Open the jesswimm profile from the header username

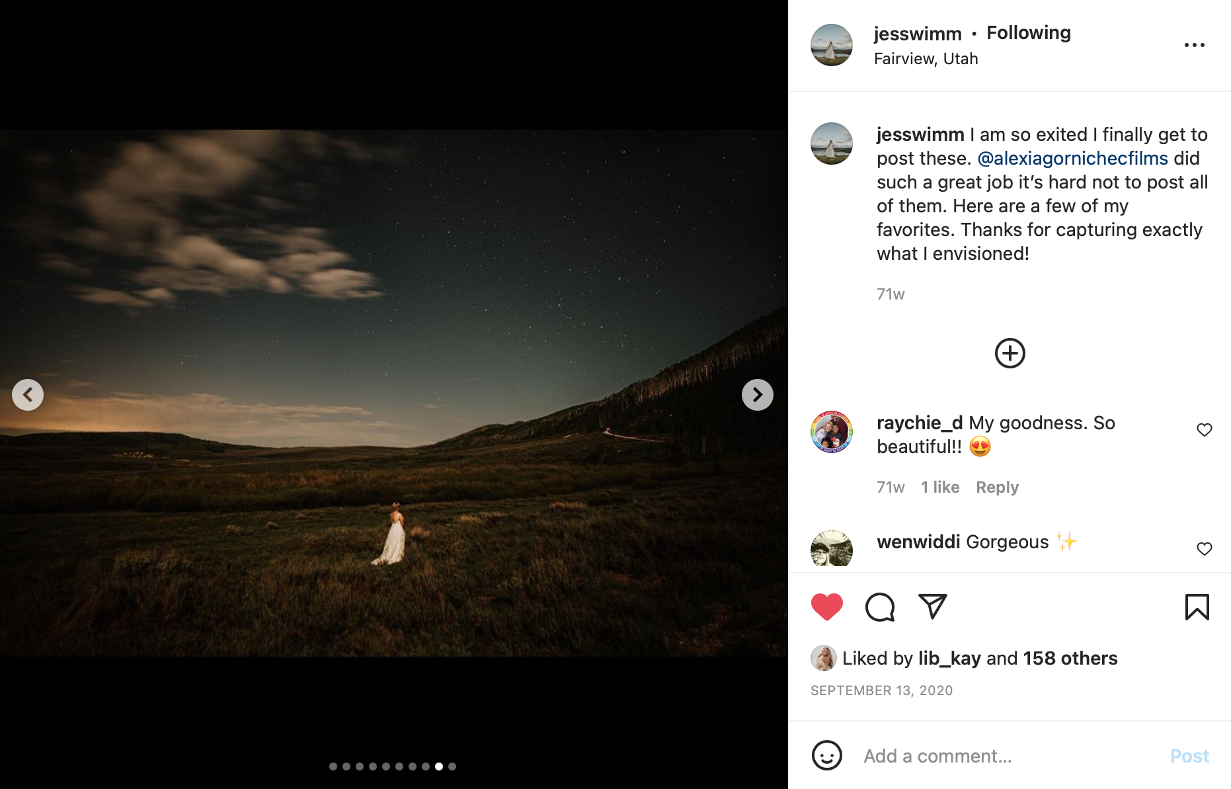click(x=918, y=34)
